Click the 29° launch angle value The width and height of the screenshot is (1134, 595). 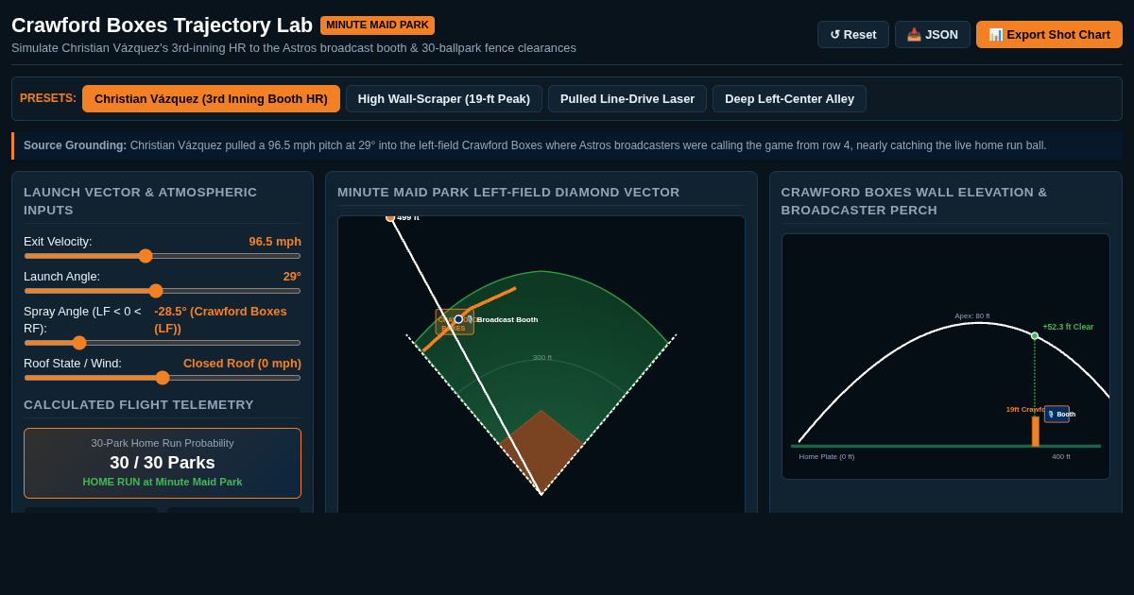[x=292, y=277]
